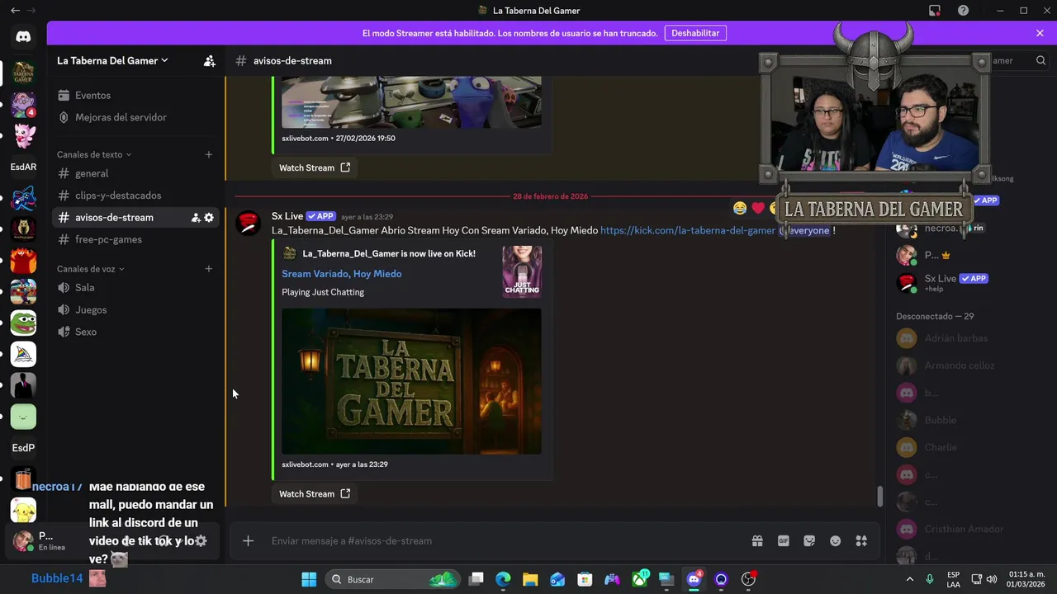Viewport: 1057px width, 594px height.
Task: Open Discord direct messages home icon
Action: pos(23,36)
